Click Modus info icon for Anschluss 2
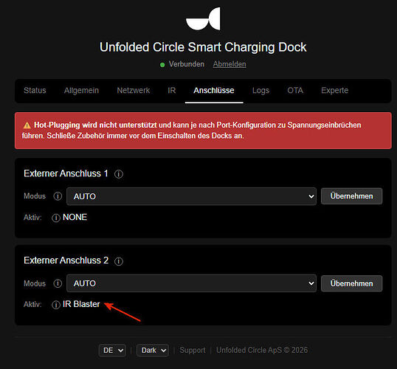397x369 pixels. pos(58,283)
